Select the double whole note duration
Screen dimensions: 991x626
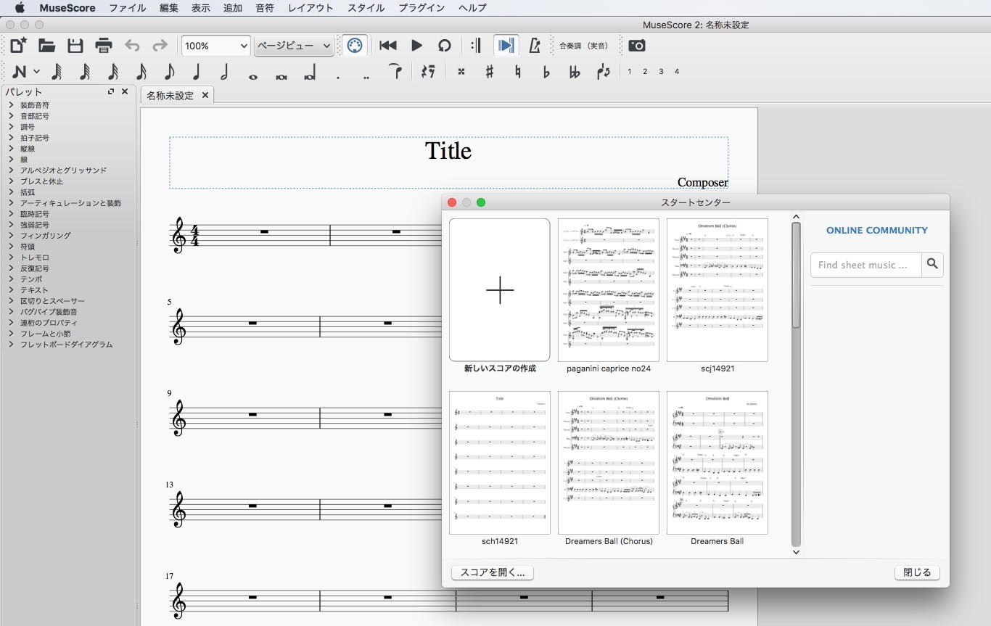[x=281, y=75]
